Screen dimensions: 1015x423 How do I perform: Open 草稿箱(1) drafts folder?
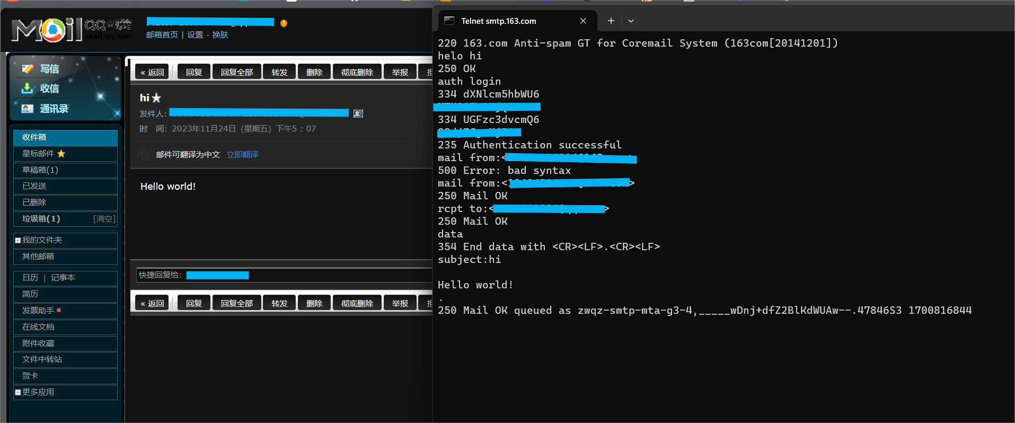coord(65,170)
